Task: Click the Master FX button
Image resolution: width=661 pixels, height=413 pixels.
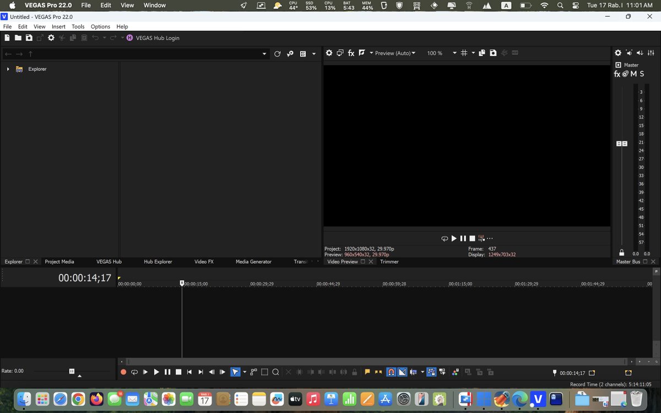Action: click(x=617, y=74)
